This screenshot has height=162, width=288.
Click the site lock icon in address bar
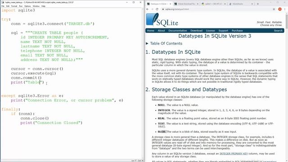pos(163,9)
